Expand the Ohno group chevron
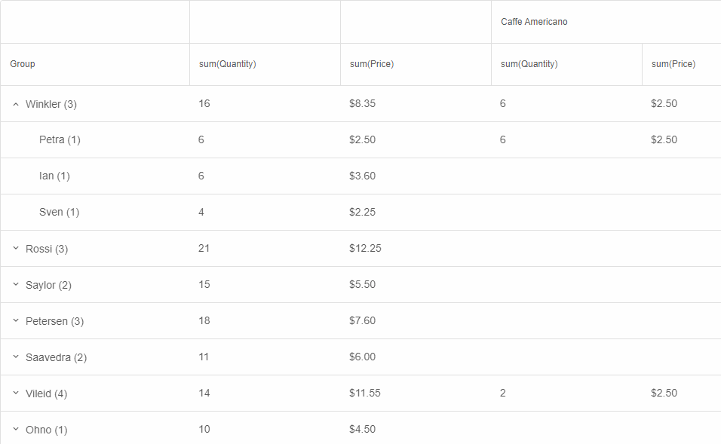Image resolution: width=721 pixels, height=444 pixels. [16, 430]
